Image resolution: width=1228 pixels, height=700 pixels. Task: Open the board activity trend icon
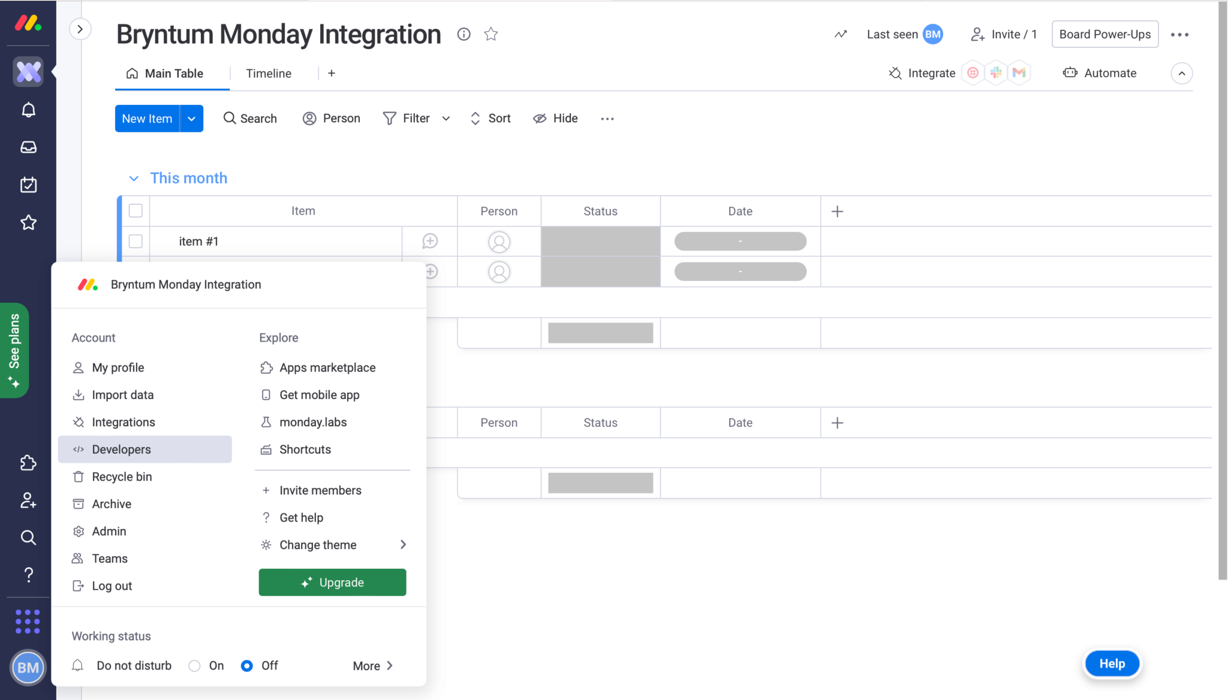pyautogui.click(x=841, y=34)
